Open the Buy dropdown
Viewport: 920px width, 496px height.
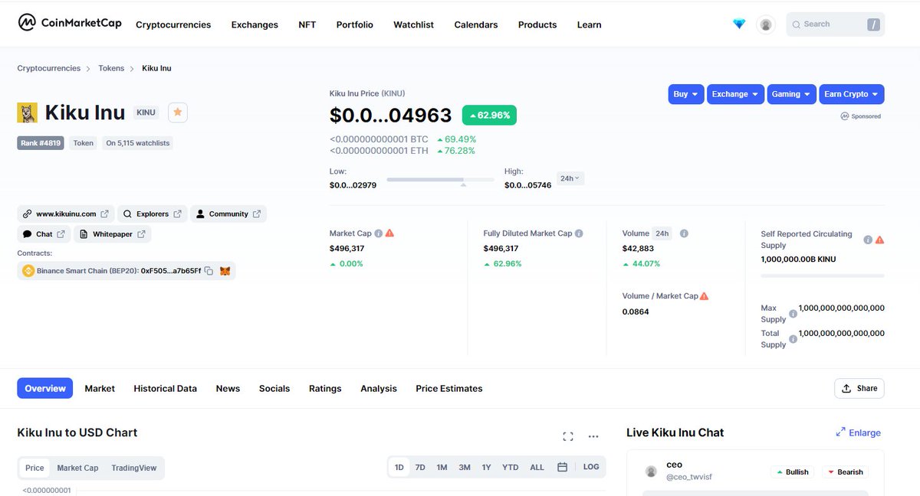[x=686, y=94]
